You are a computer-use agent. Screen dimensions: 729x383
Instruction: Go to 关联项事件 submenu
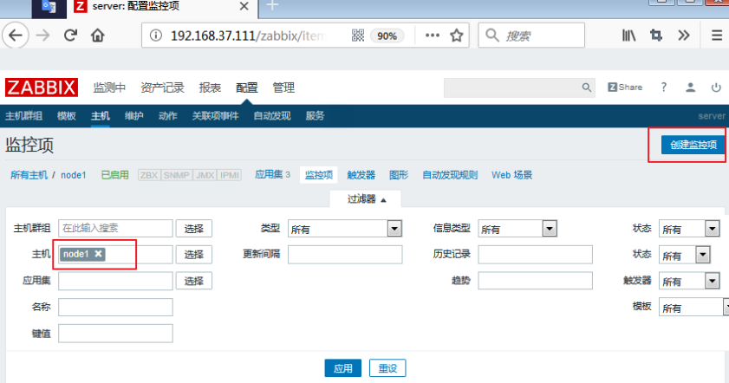pos(215,116)
